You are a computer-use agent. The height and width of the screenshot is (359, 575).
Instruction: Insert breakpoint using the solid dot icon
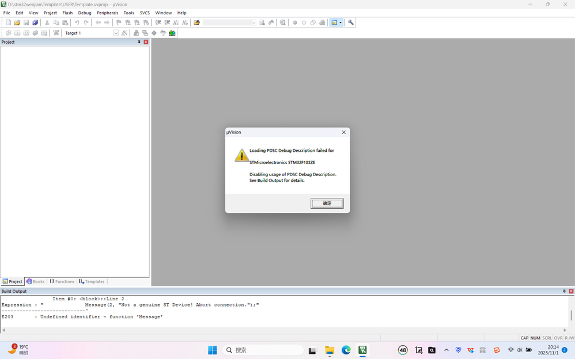[295, 22]
